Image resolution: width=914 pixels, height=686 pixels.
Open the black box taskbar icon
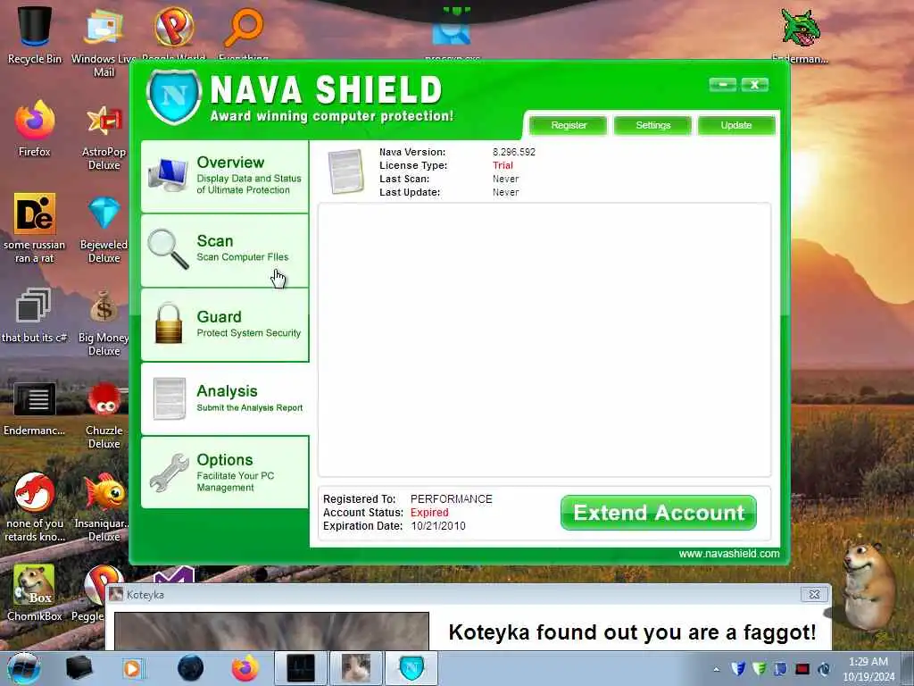pyautogui.click(x=79, y=668)
